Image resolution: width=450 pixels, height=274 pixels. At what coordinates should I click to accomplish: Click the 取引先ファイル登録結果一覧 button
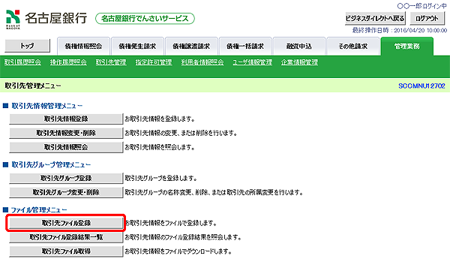[x=66, y=237]
